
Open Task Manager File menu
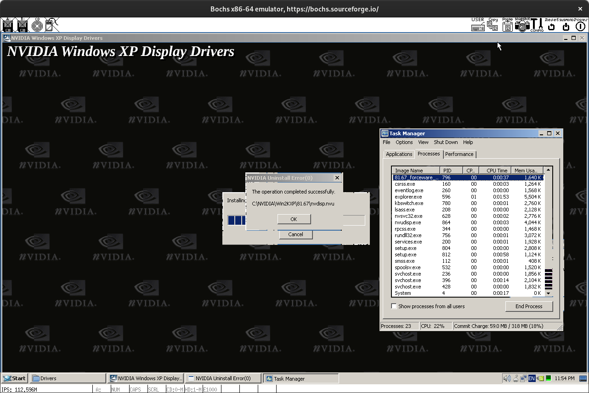point(386,142)
